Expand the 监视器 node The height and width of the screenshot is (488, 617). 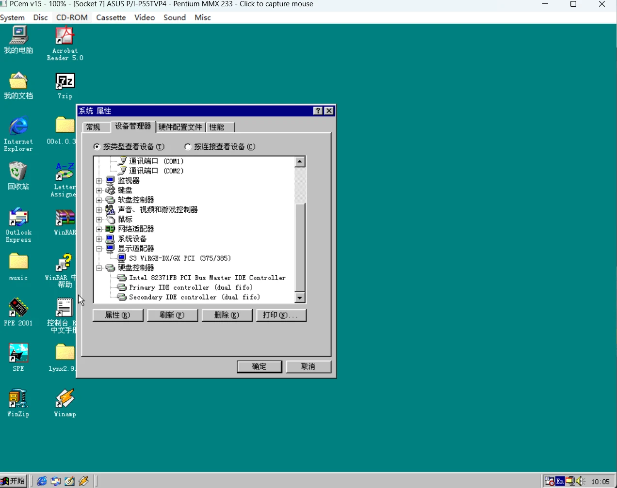pyautogui.click(x=99, y=181)
